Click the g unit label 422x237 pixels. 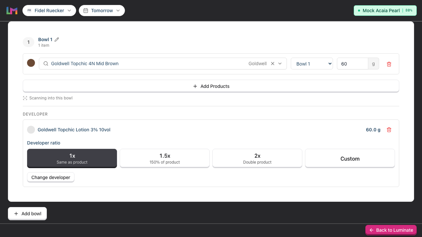pyautogui.click(x=374, y=64)
